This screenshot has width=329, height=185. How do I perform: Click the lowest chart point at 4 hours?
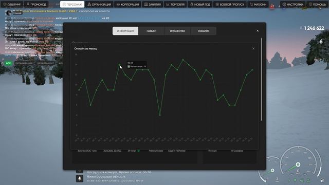(160, 115)
